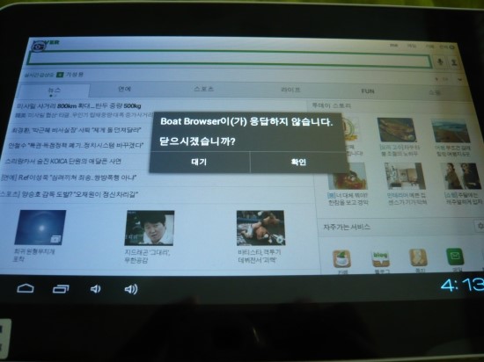Open 스포츠 headline about 양승호 감독
The image size is (484, 362).
[x=70, y=194]
